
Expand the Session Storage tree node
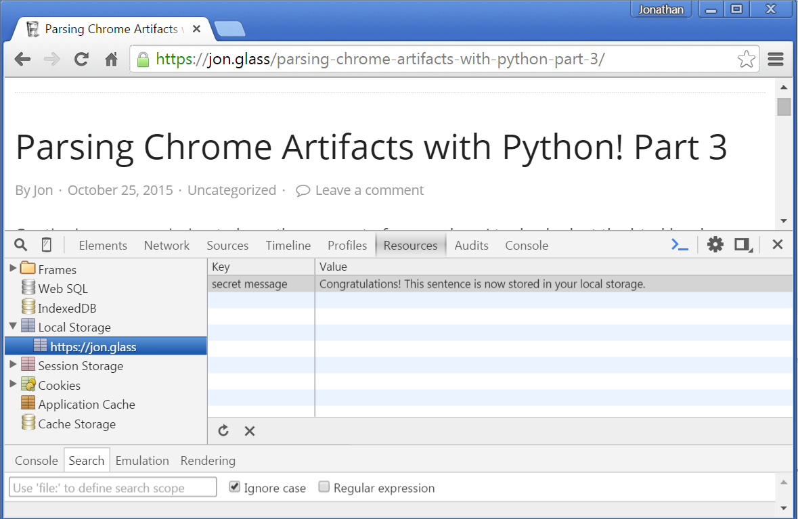14,364
